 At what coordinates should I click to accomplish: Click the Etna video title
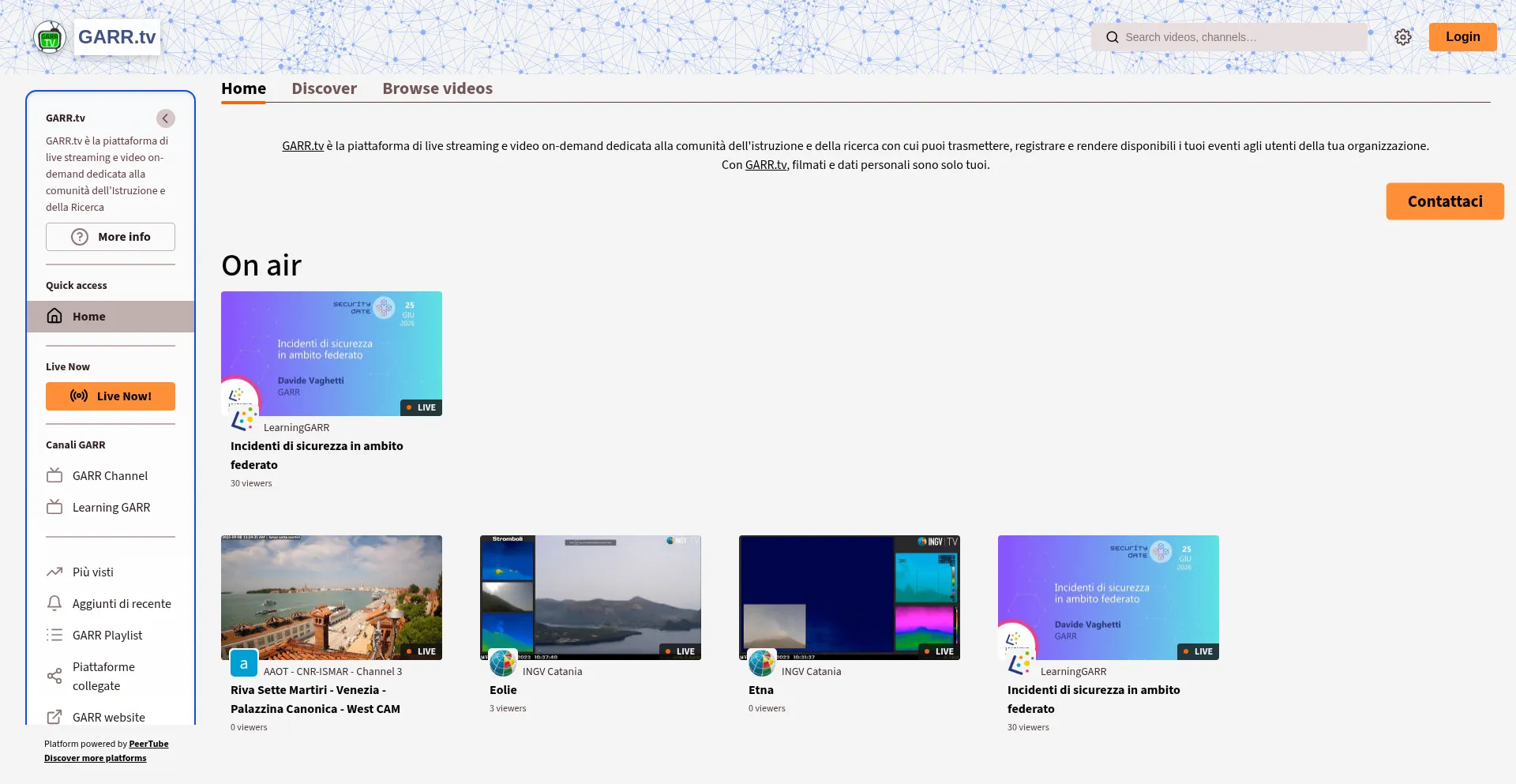pos(761,690)
